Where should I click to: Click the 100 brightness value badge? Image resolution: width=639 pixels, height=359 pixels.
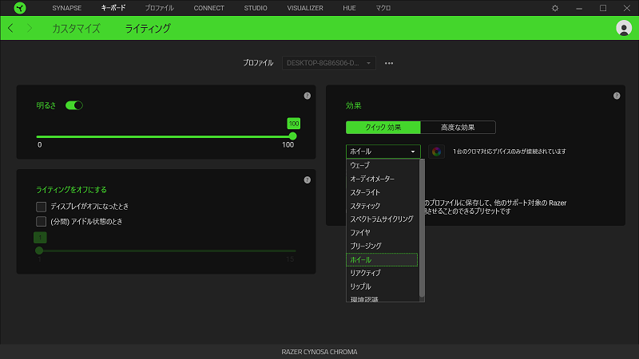(294, 124)
